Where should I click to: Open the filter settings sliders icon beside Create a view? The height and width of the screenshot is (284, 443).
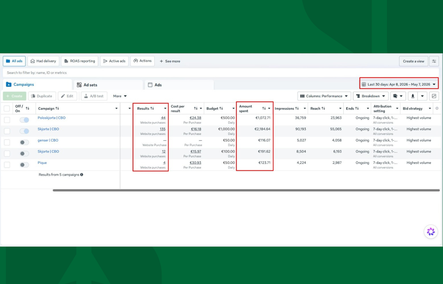click(434, 61)
